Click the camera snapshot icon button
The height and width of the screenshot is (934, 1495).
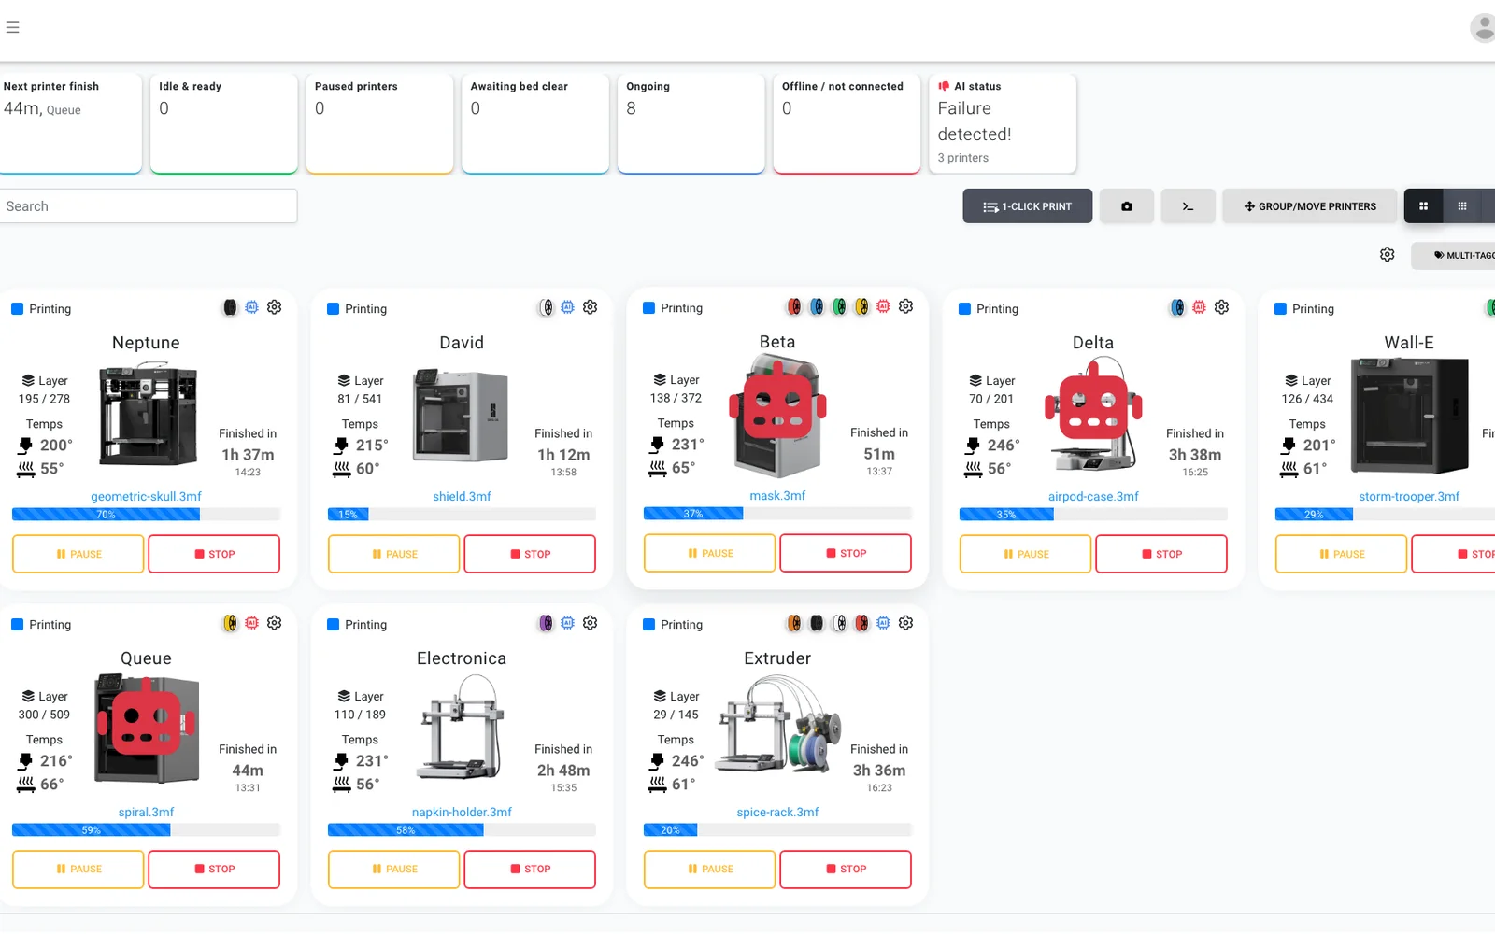(x=1127, y=206)
